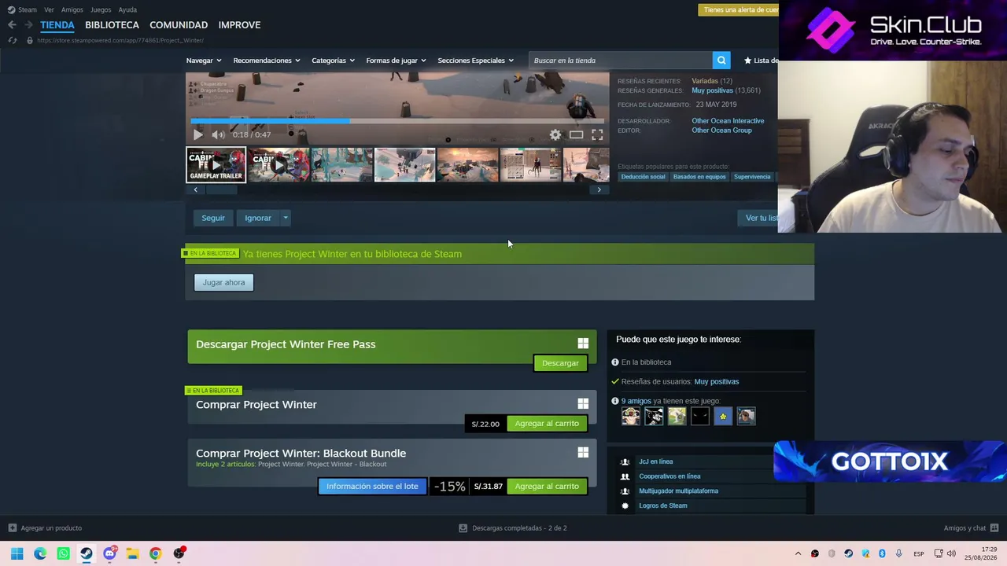Viewport: 1007px width, 566px height.
Task: Open 'Logros de Steam' feature link
Action: [x=663, y=506]
